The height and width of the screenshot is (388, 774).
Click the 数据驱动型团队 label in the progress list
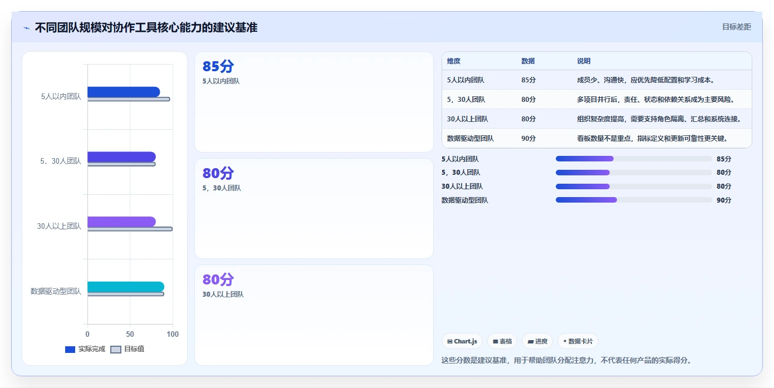(465, 200)
